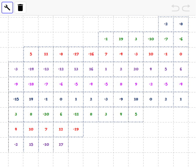Select the navy -9 tile
The image size is (196, 167).
point(121,99)
